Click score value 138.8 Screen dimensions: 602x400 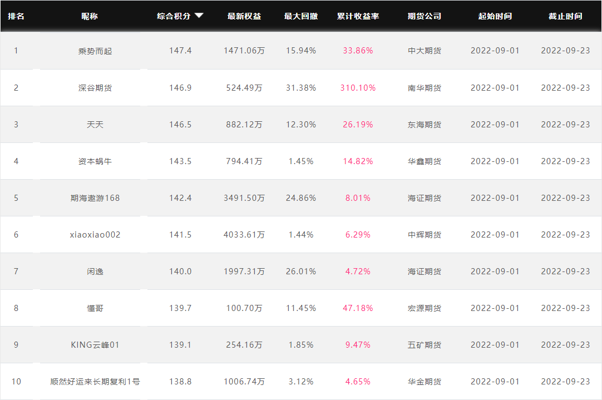tap(180, 382)
